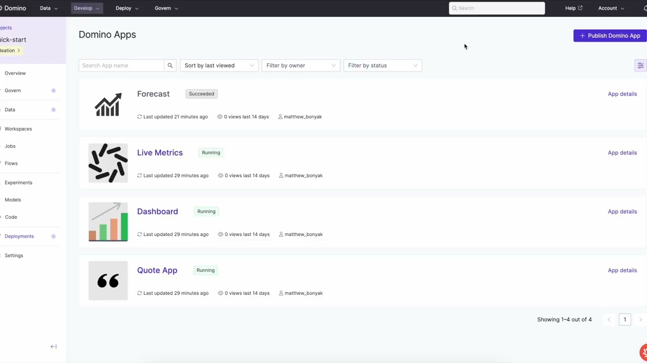Open the Live Metrics app link
The image size is (647, 363).
pyautogui.click(x=160, y=153)
